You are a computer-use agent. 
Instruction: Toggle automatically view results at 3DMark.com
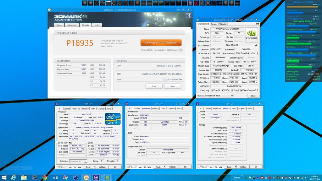[x=180, y=50]
